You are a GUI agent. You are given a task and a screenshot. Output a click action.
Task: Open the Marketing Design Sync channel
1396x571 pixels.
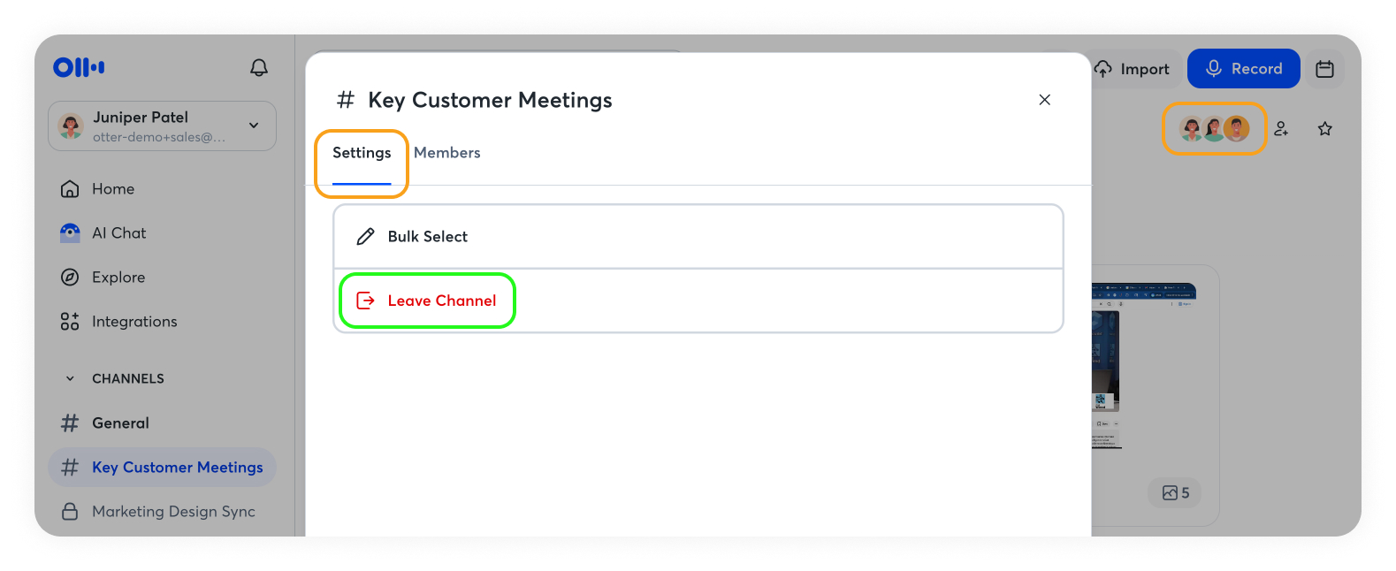tap(172, 512)
